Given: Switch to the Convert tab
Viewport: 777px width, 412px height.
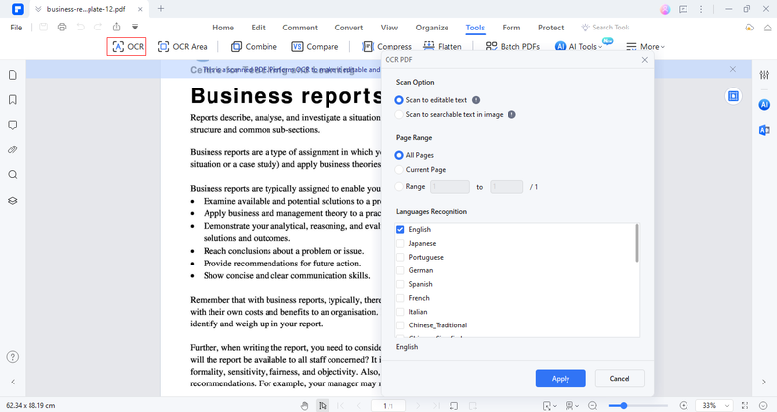Looking at the screenshot, I should [348, 28].
